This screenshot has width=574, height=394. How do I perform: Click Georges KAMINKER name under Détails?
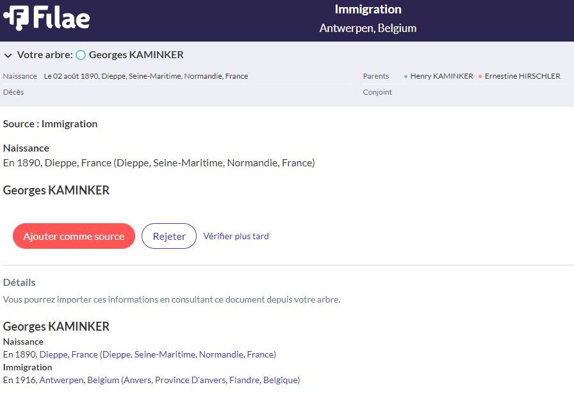click(56, 326)
